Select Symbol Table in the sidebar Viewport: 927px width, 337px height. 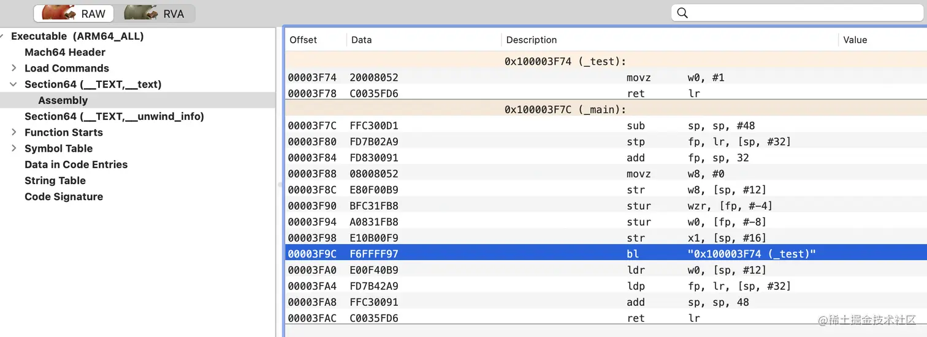click(58, 148)
